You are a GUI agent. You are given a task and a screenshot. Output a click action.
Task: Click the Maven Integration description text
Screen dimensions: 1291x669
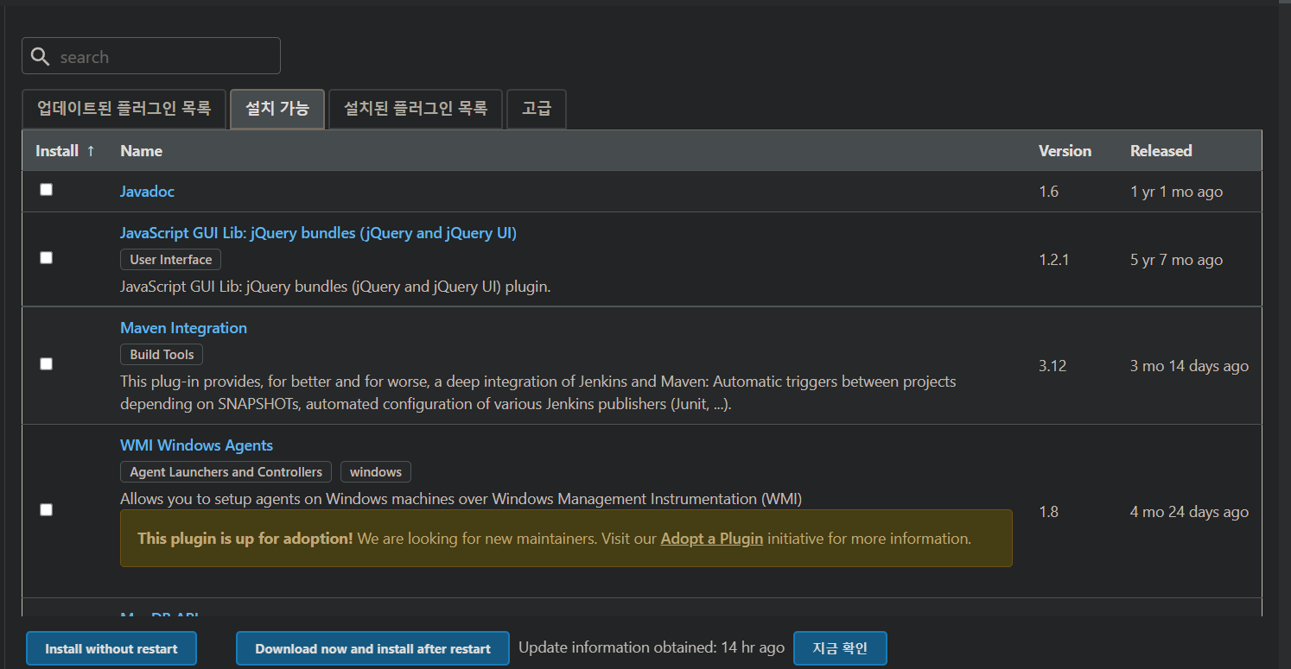click(x=537, y=392)
